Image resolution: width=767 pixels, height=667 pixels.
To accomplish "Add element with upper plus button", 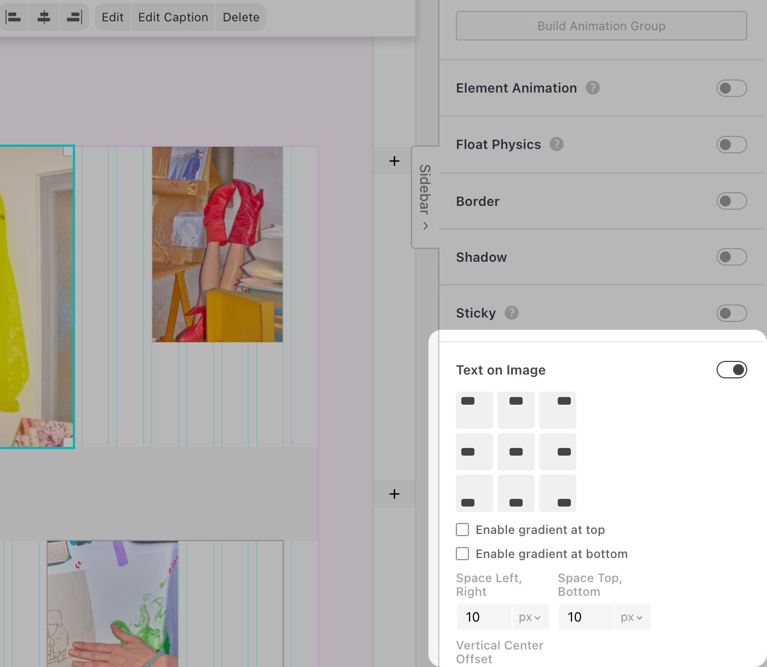I will point(394,161).
